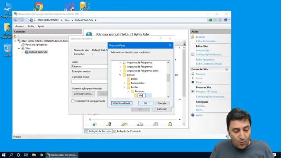281x158 pixels.
Task: Open taskbar search magnifier
Action: (x=11, y=155)
